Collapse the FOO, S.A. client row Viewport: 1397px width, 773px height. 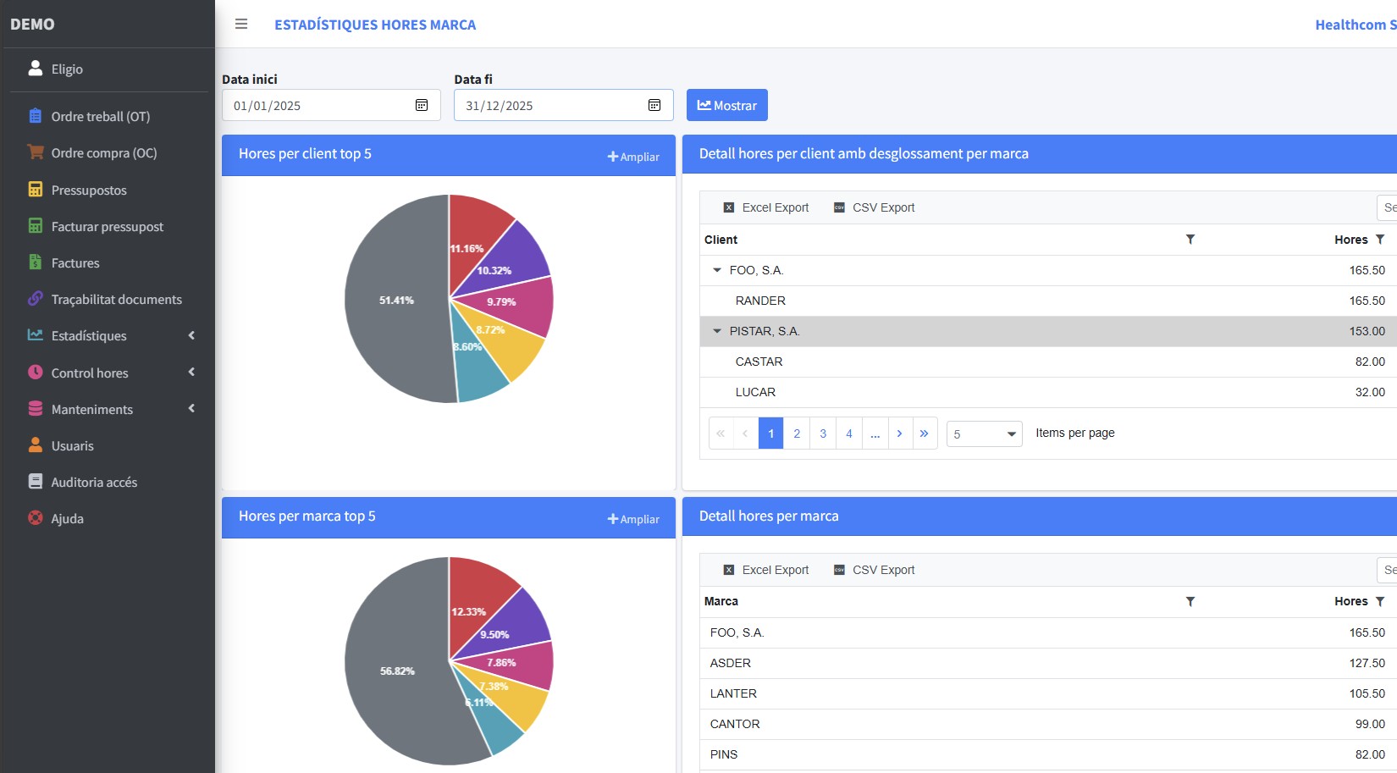pos(717,270)
